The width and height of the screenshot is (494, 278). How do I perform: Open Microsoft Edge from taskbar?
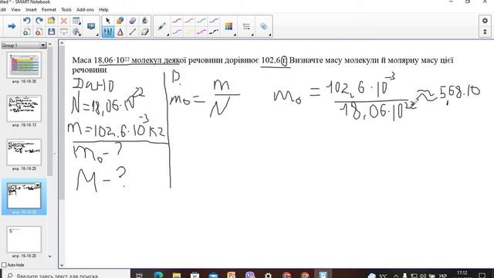click(158, 275)
